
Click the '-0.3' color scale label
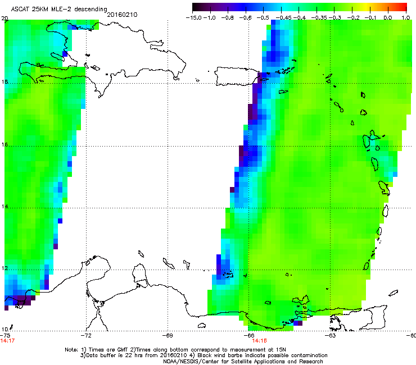point(335,18)
